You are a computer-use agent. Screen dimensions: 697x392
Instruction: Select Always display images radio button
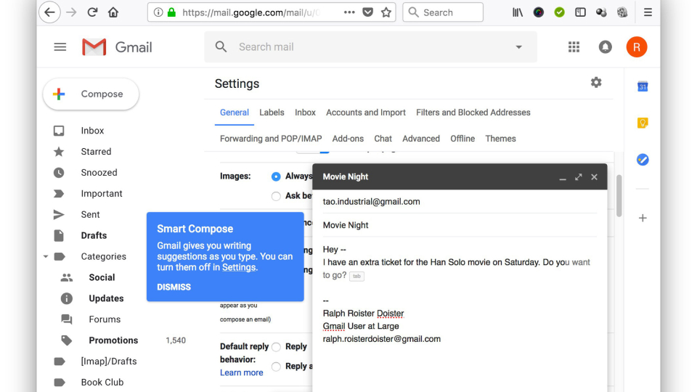[276, 176]
